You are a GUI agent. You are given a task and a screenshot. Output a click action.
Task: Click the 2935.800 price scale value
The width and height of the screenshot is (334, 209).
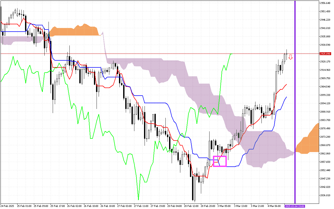coord(325,37)
